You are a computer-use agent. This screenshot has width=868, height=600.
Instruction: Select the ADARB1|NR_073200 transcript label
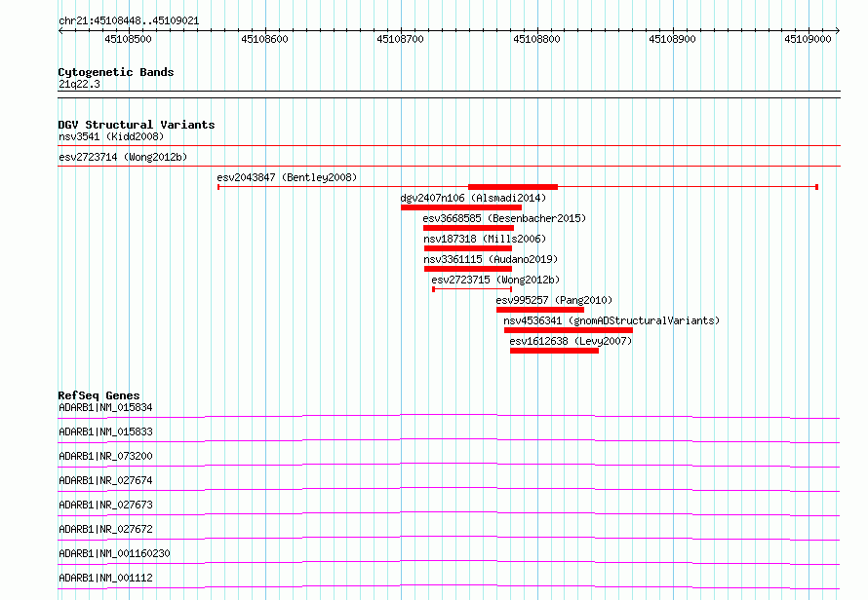(x=105, y=456)
